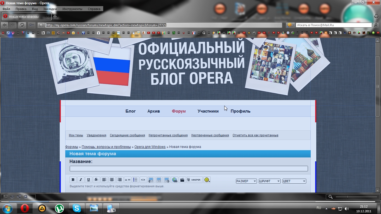Open the Уведомления link
The image size is (381, 214).
[x=97, y=135]
